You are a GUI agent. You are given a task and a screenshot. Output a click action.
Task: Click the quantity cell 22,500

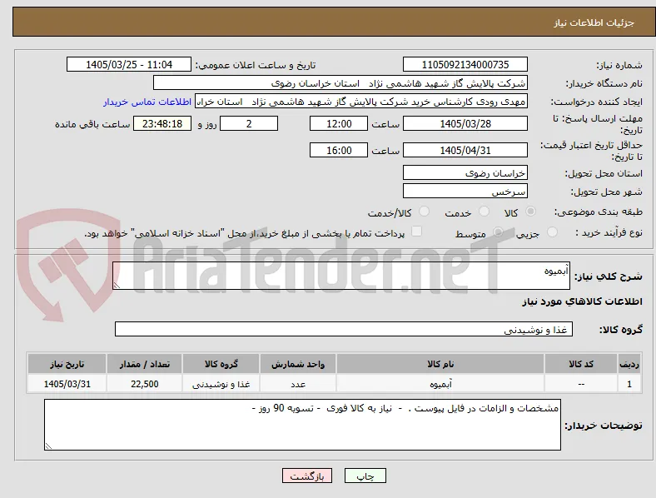tap(144, 384)
